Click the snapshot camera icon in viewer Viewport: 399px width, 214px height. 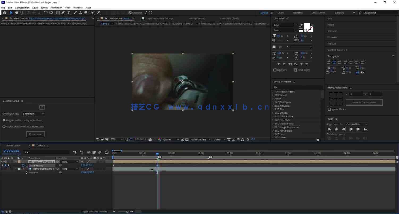150,139
